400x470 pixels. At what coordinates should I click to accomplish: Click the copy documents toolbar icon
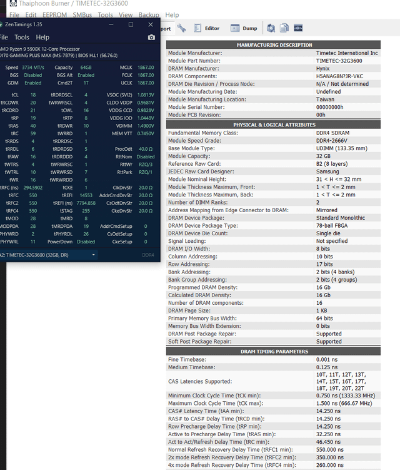(284, 28)
